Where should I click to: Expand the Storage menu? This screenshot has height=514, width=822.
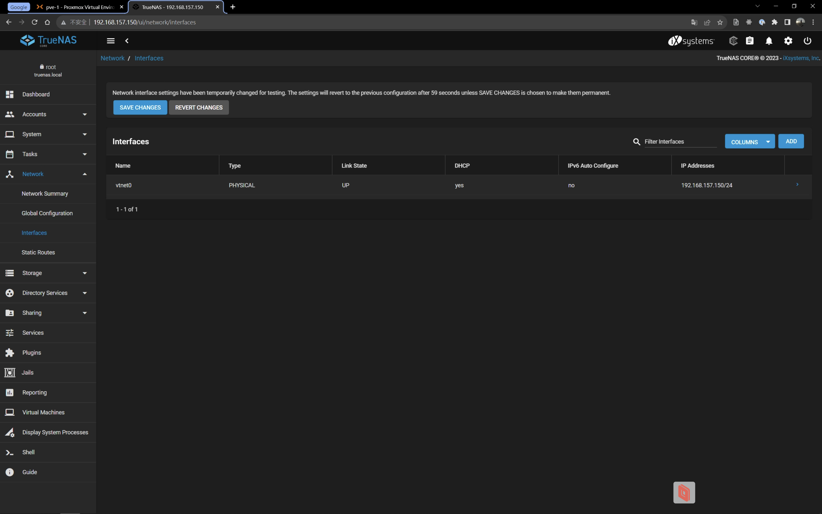point(48,273)
